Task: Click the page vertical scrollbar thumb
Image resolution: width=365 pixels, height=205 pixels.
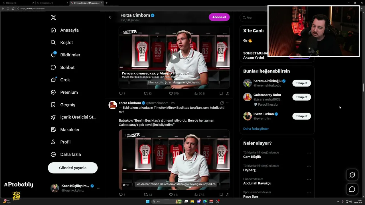Action: (363, 88)
